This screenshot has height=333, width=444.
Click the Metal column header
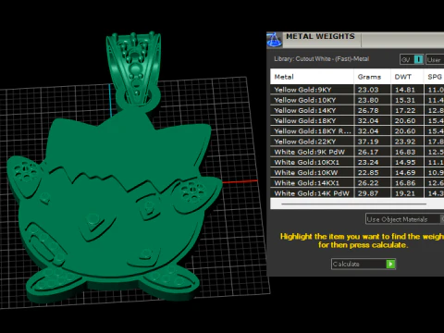(x=312, y=77)
